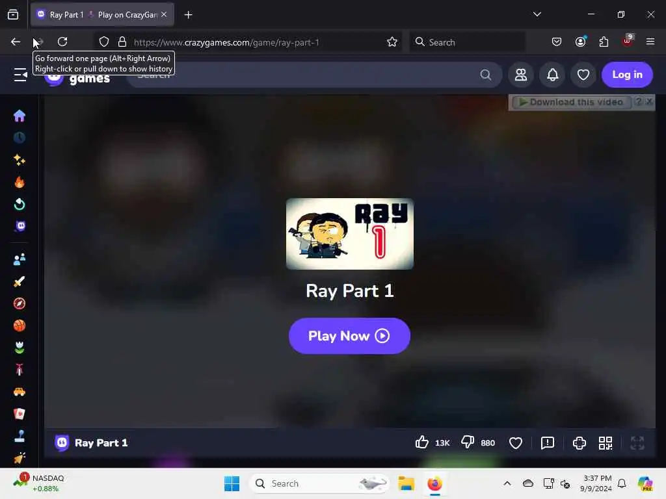The image size is (666, 499).
Task: Open a new tab with plus button
Action: pyautogui.click(x=188, y=15)
